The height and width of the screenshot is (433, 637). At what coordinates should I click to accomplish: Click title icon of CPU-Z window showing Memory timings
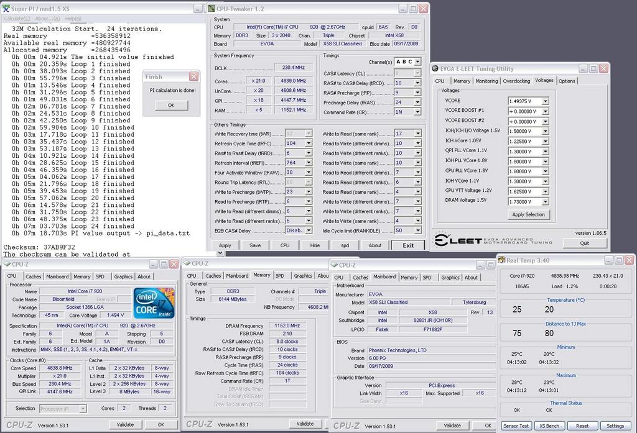[x=187, y=263]
